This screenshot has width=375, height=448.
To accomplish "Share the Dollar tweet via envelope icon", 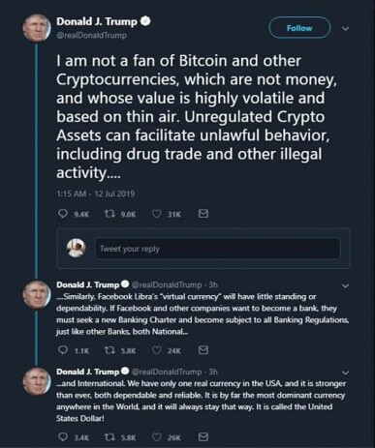I will [203, 437].
